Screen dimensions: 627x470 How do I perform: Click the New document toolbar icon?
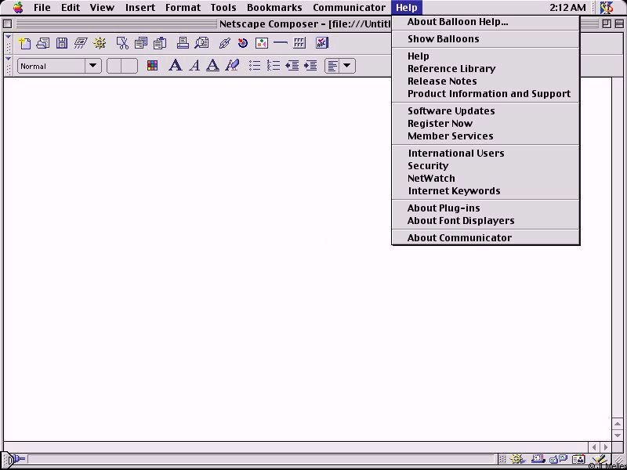coord(25,43)
